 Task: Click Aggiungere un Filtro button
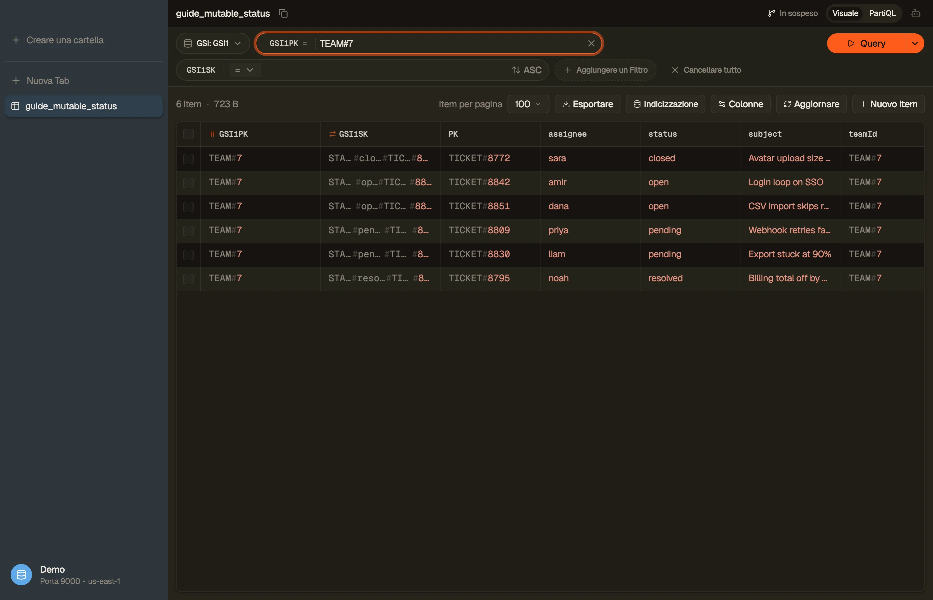point(605,70)
